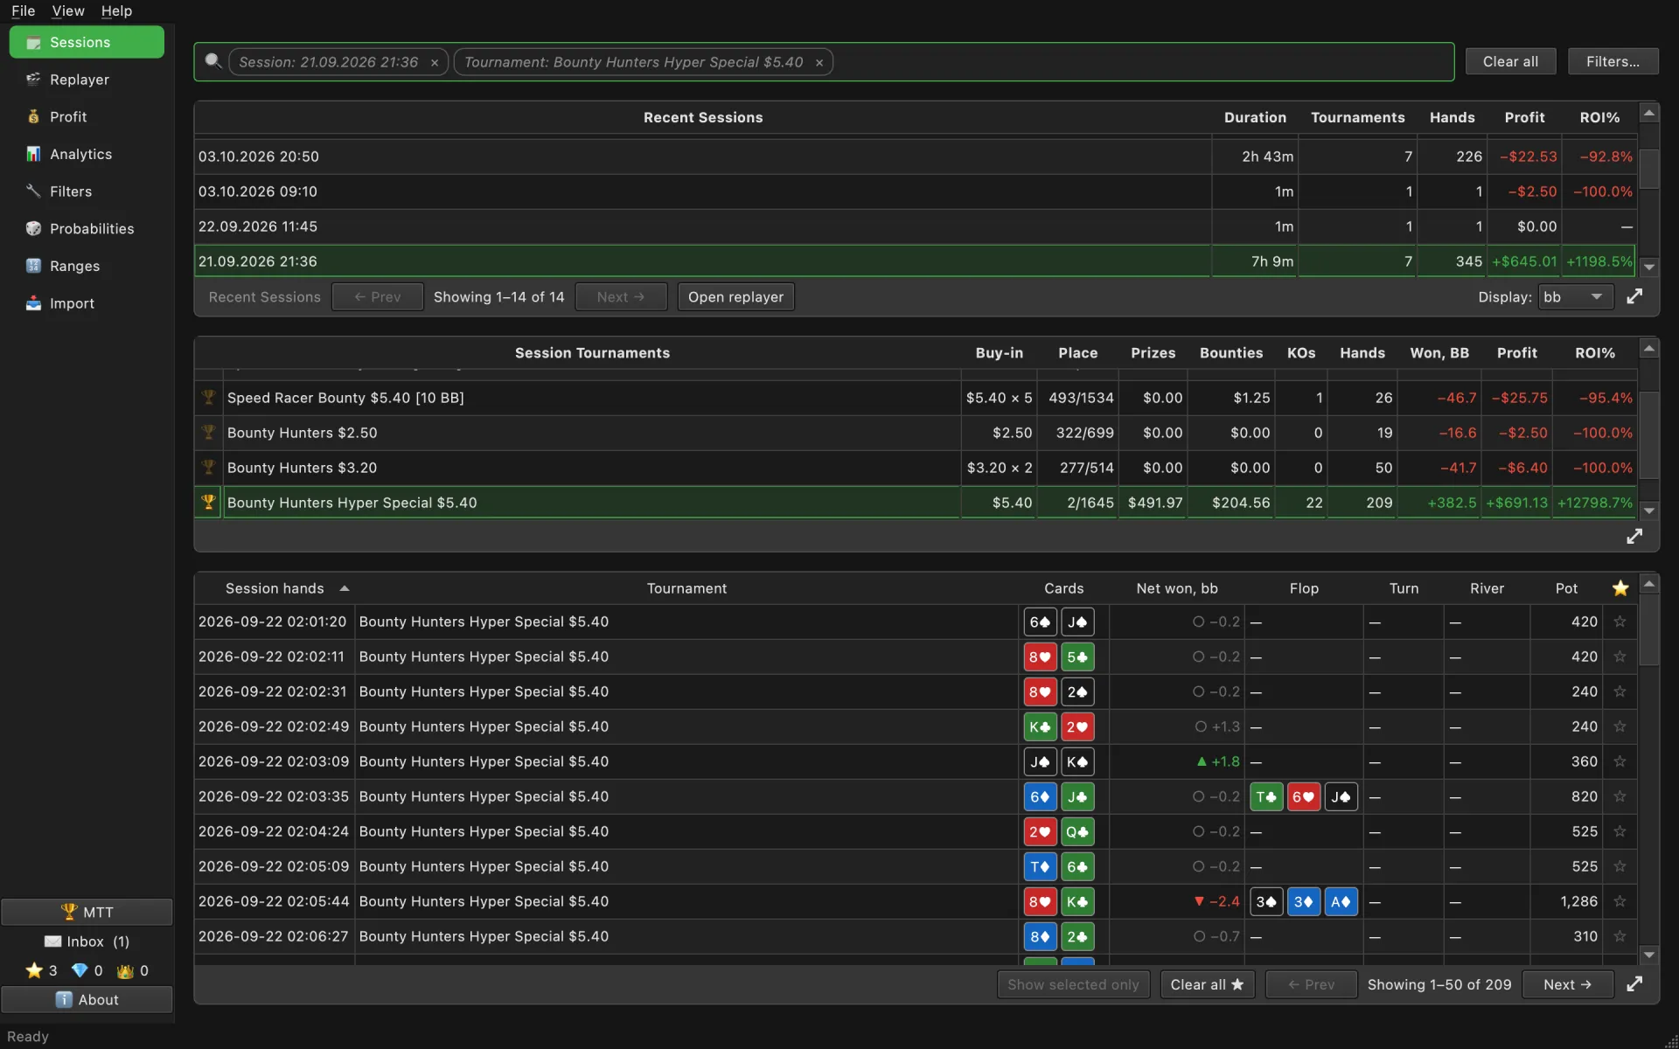Open the Replayer sidebar section
The width and height of the screenshot is (1679, 1049).
click(86, 80)
